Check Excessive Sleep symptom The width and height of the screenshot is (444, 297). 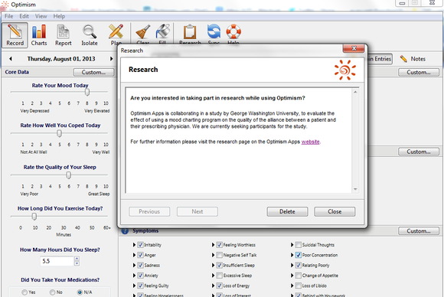(219, 276)
